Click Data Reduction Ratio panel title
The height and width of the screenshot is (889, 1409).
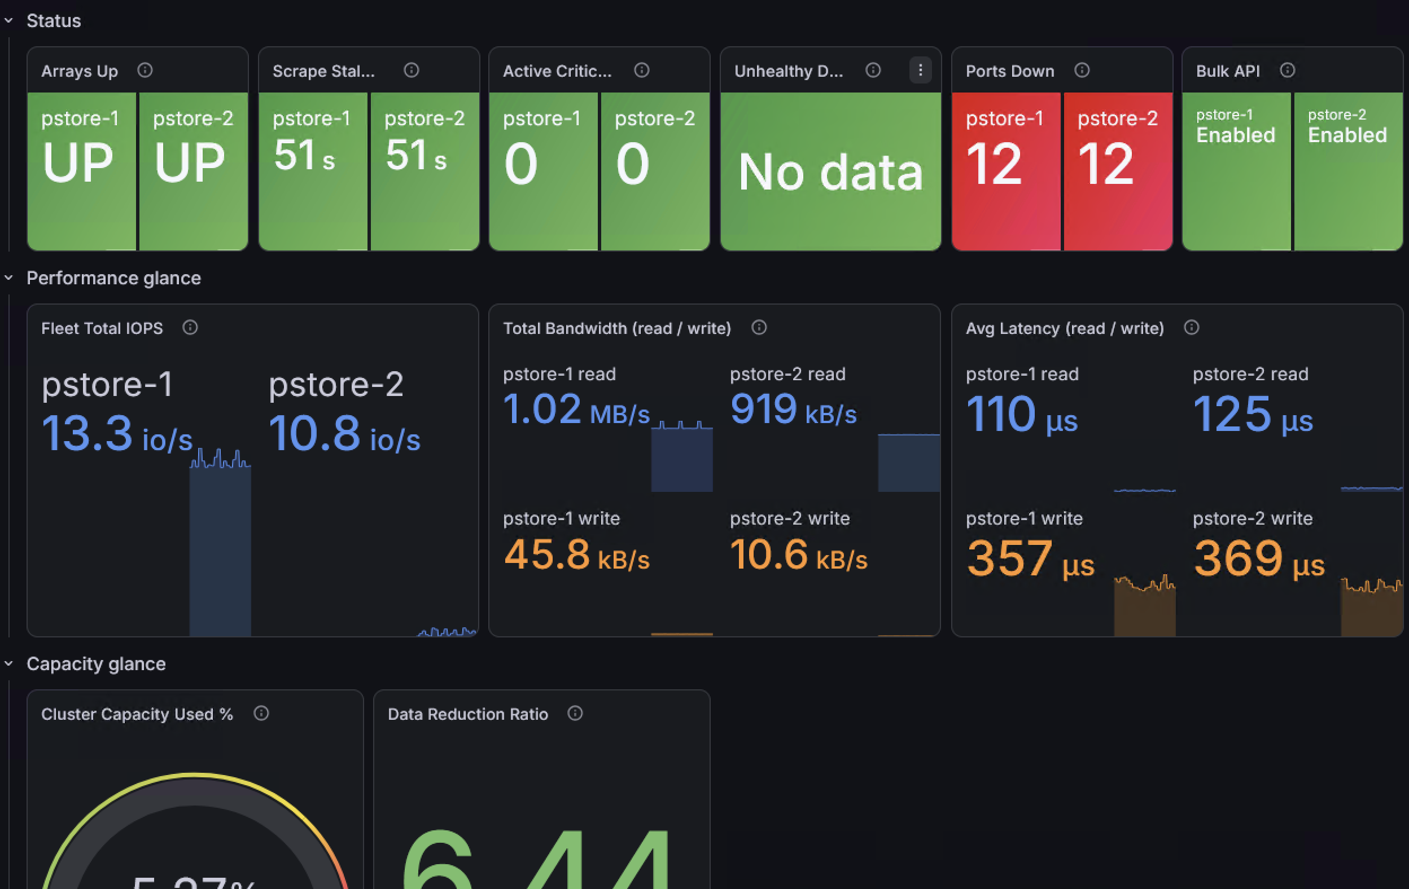[467, 715]
